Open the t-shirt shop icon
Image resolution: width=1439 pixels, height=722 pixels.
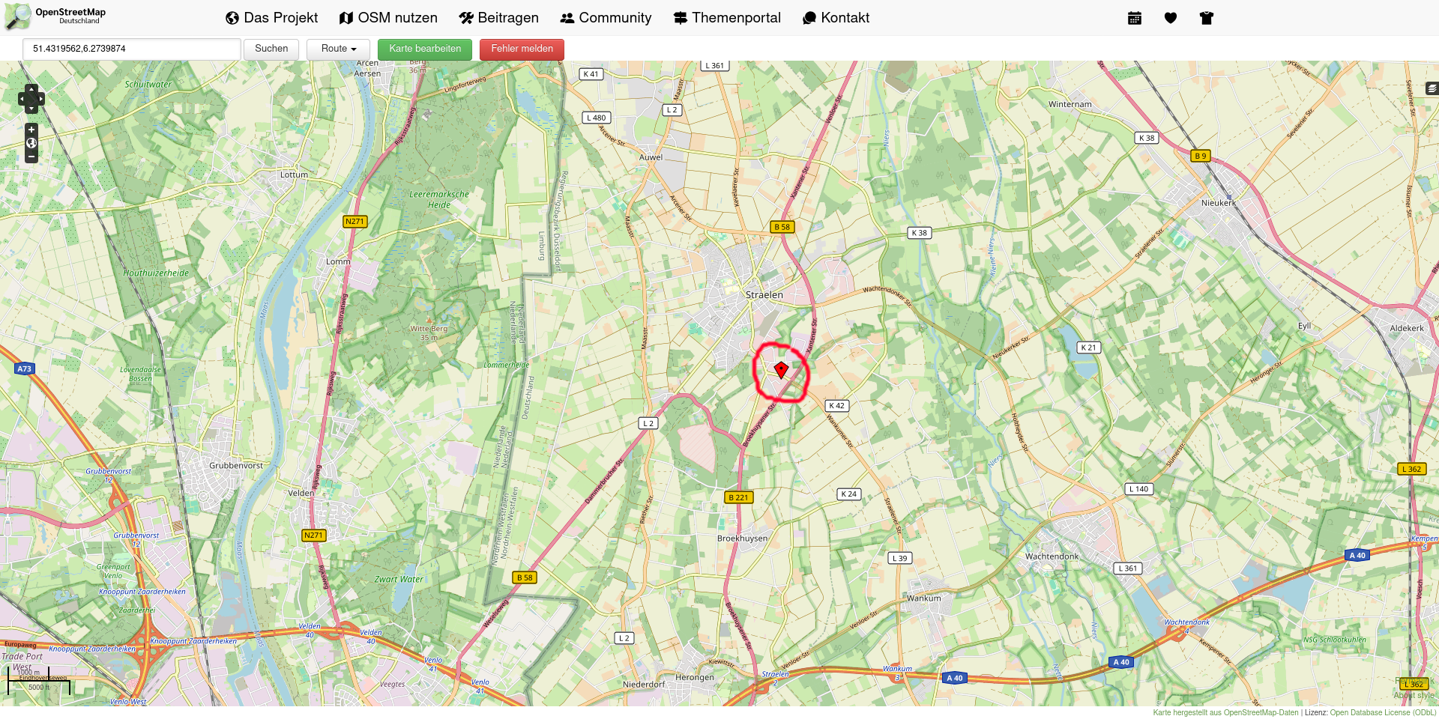pyautogui.click(x=1206, y=18)
